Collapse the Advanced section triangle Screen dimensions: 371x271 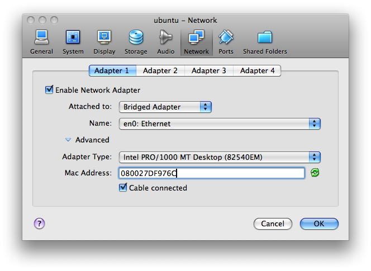click(68, 140)
